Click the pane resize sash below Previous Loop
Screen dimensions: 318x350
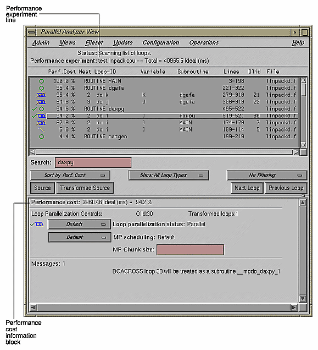[x=303, y=196]
